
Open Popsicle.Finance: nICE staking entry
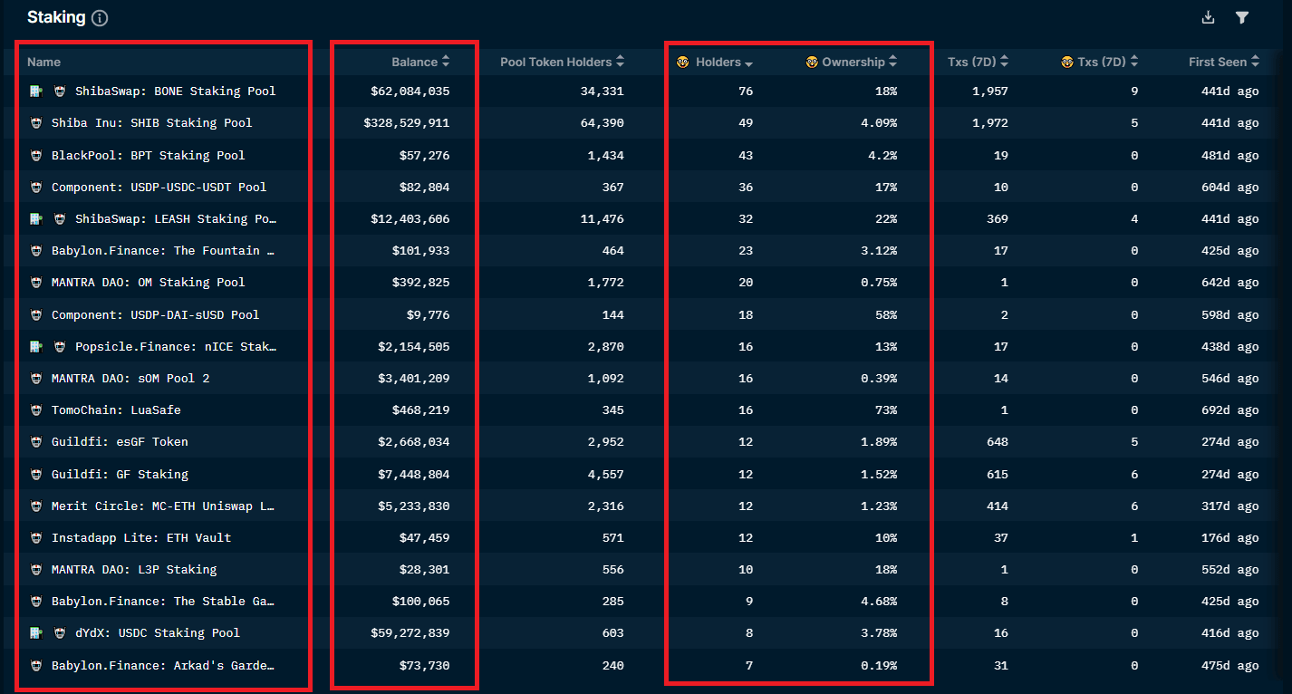(176, 347)
